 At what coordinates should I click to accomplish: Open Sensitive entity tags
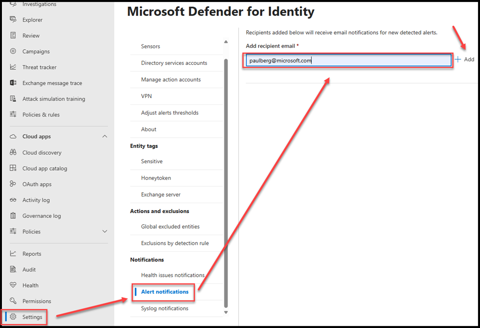pyautogui.click(x=152, y=161)
